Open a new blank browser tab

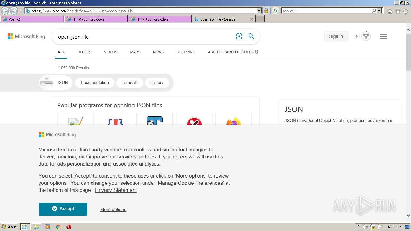tap(260, 19)
